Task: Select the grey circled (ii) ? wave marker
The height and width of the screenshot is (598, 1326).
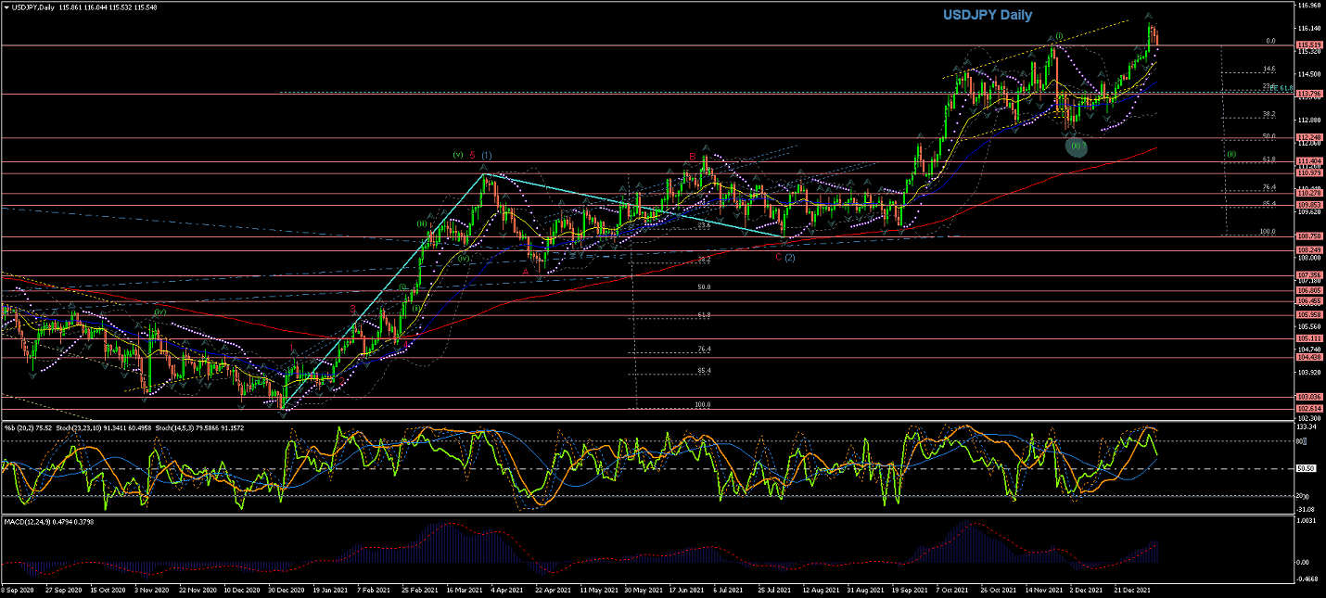Action: [x=1076, y=146]
